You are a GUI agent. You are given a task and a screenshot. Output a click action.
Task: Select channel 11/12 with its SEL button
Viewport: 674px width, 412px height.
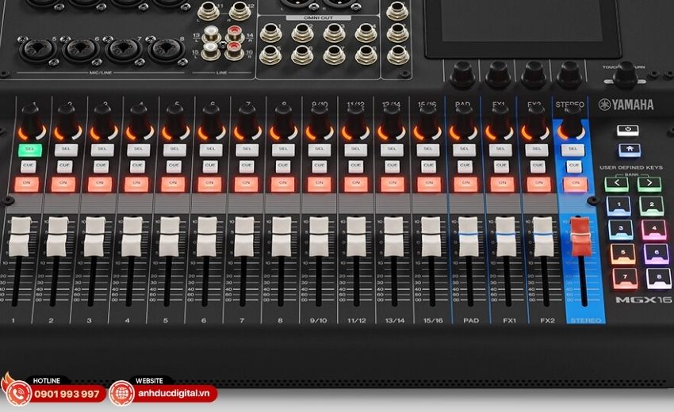tap(355, 150)
